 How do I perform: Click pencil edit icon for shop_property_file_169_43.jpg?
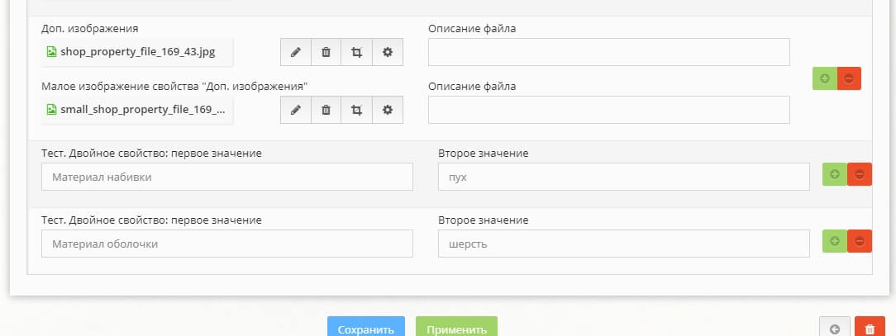point(295,52)
